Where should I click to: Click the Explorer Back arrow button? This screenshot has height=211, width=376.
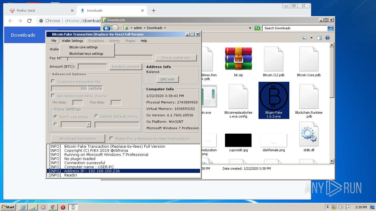click(107, 28)
